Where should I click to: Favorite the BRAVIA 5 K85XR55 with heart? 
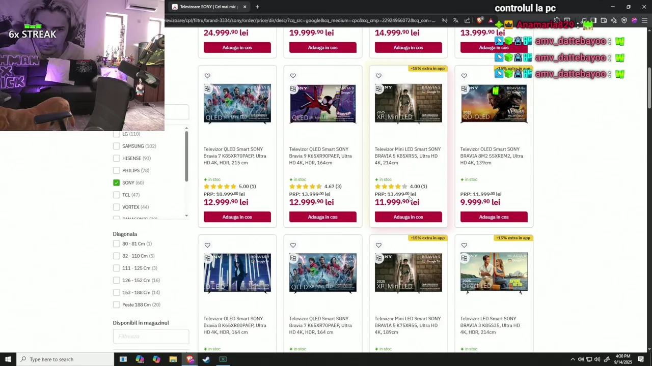[378, 76]
